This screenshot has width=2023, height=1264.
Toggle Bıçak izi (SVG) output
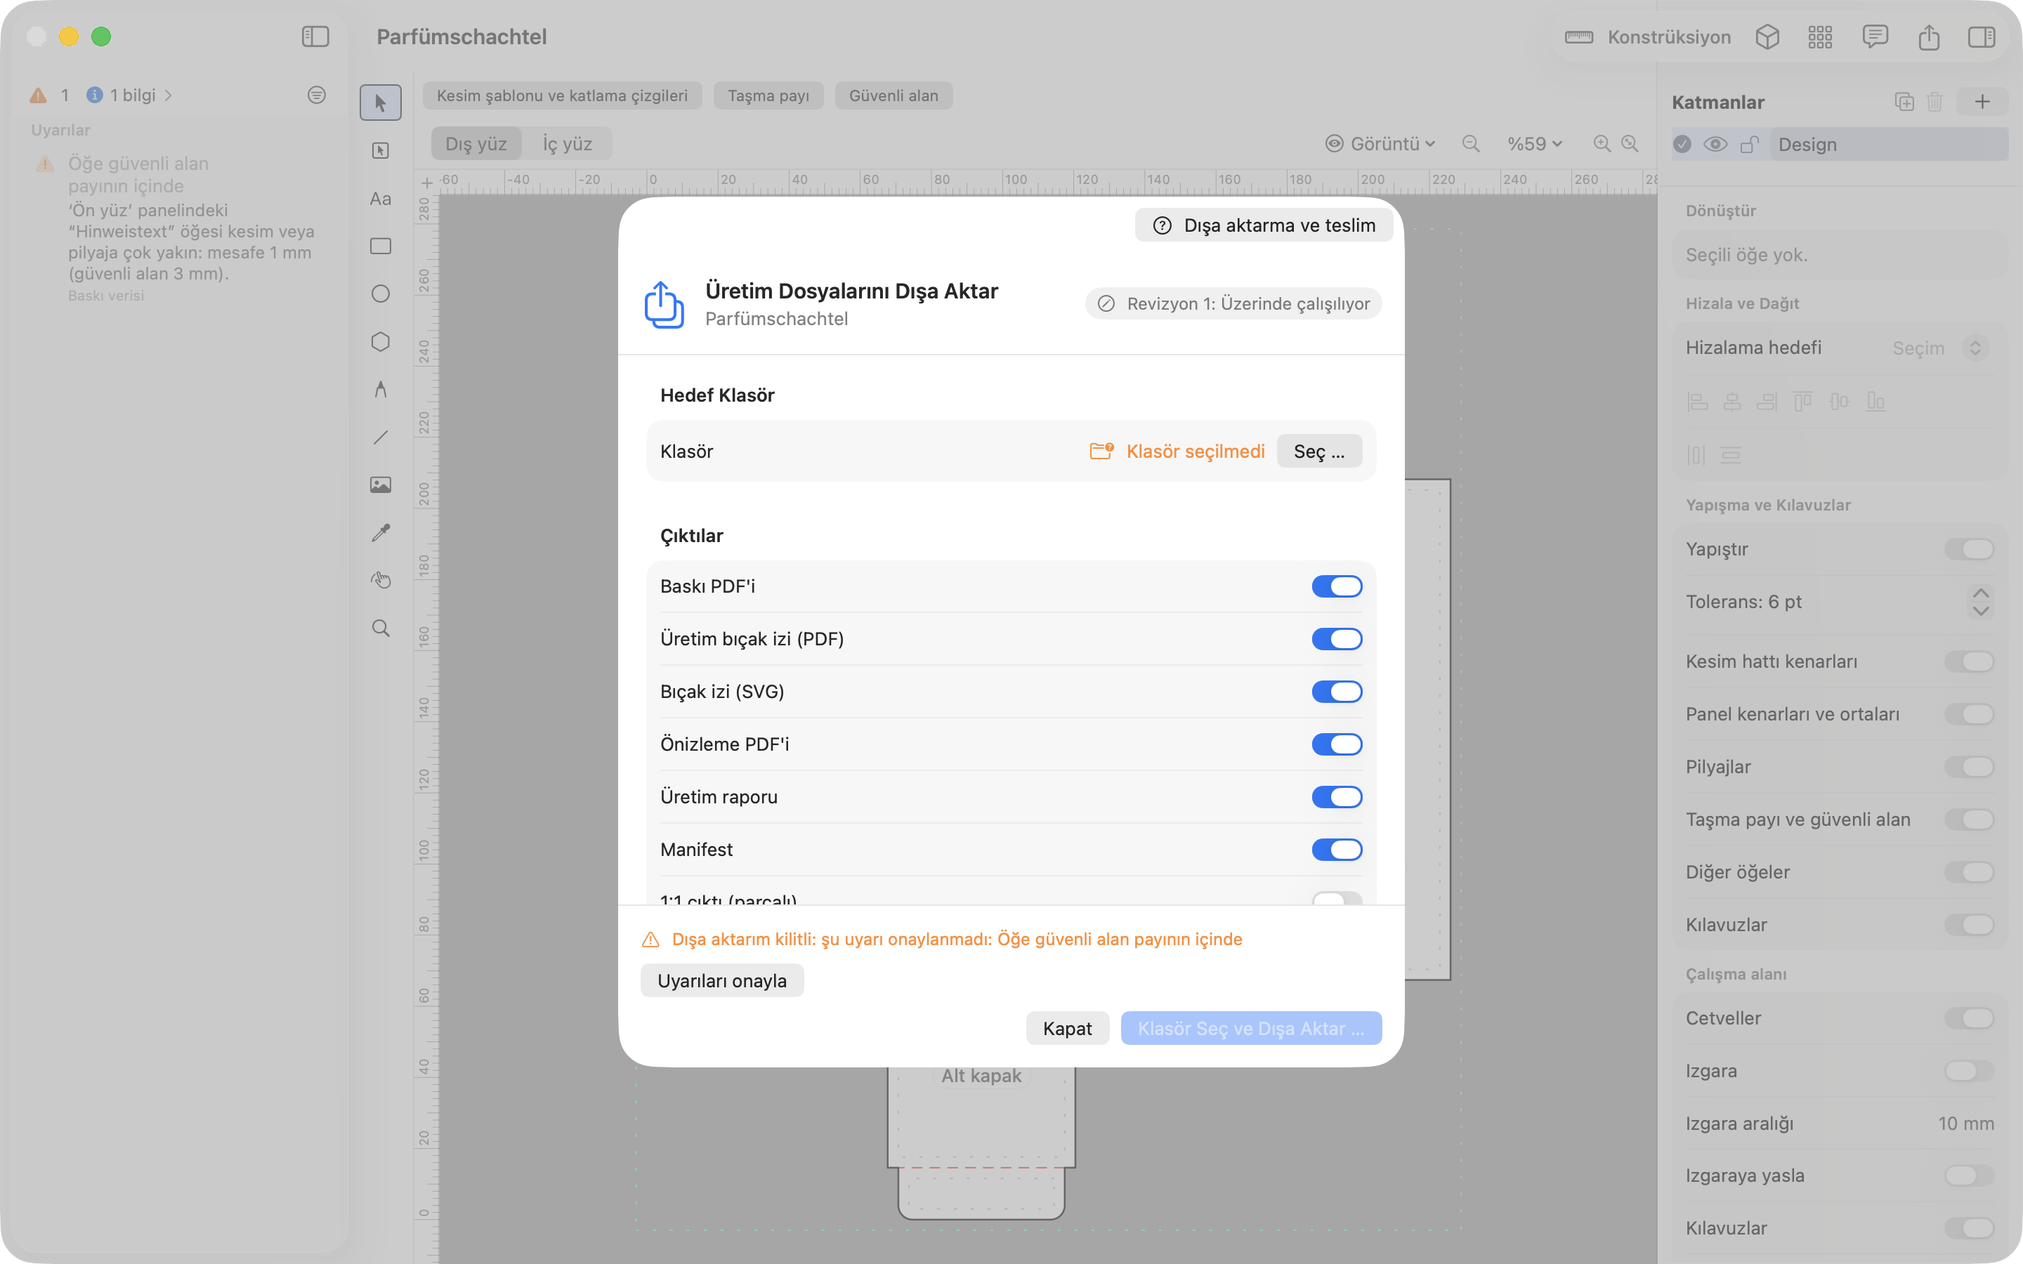(x=1336, y=692)
